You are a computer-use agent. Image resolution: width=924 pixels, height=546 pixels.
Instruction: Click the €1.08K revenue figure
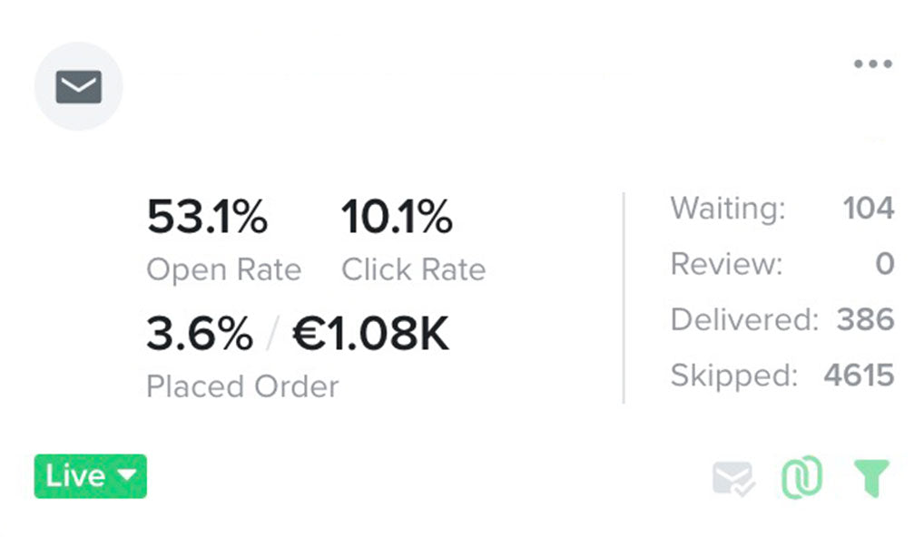click(370, 335)
